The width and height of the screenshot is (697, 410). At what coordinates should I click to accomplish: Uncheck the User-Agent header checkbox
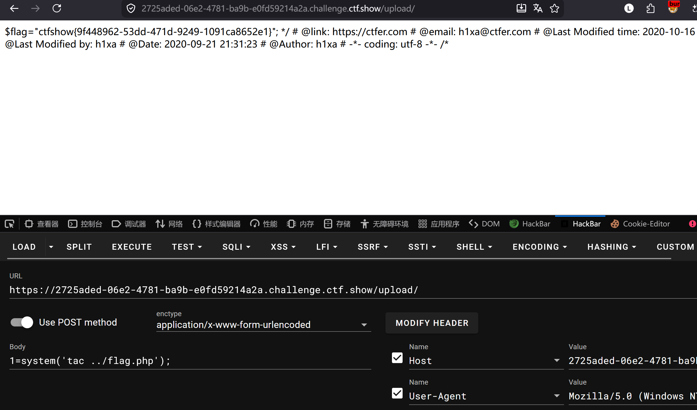(397, 393)
